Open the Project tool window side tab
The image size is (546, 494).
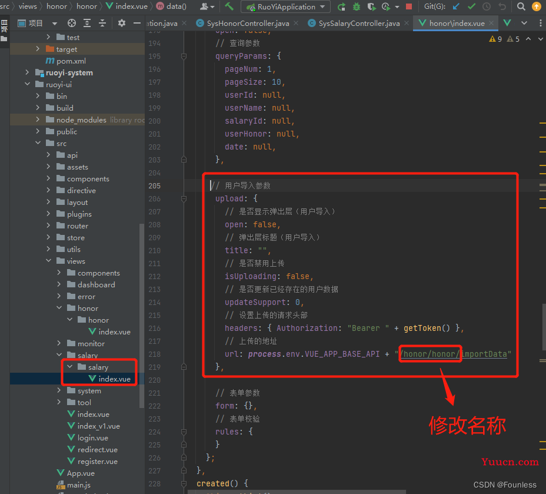tap(5, 30)
